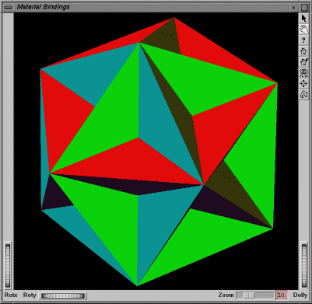This screenshot has height=304, width=312.
Task: Click the Dolly vertical thumbwheel
Action: click(304, 266)
